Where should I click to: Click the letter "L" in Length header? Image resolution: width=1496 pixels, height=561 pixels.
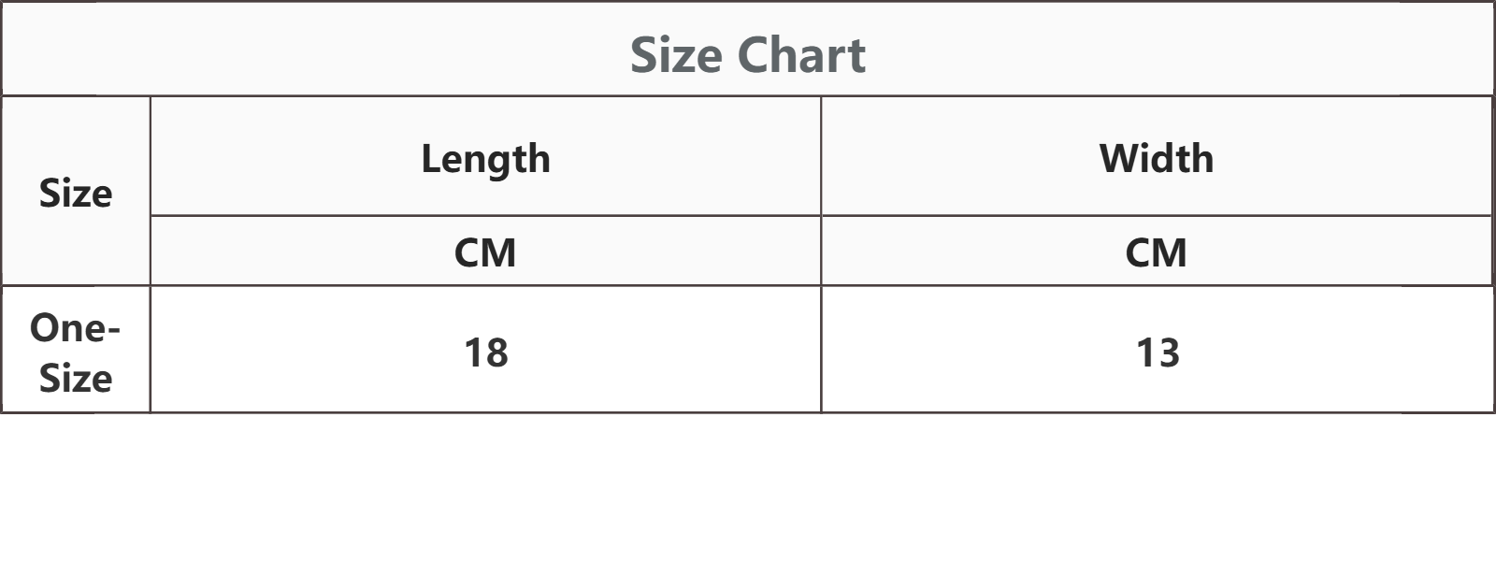(x=430, y=158)
